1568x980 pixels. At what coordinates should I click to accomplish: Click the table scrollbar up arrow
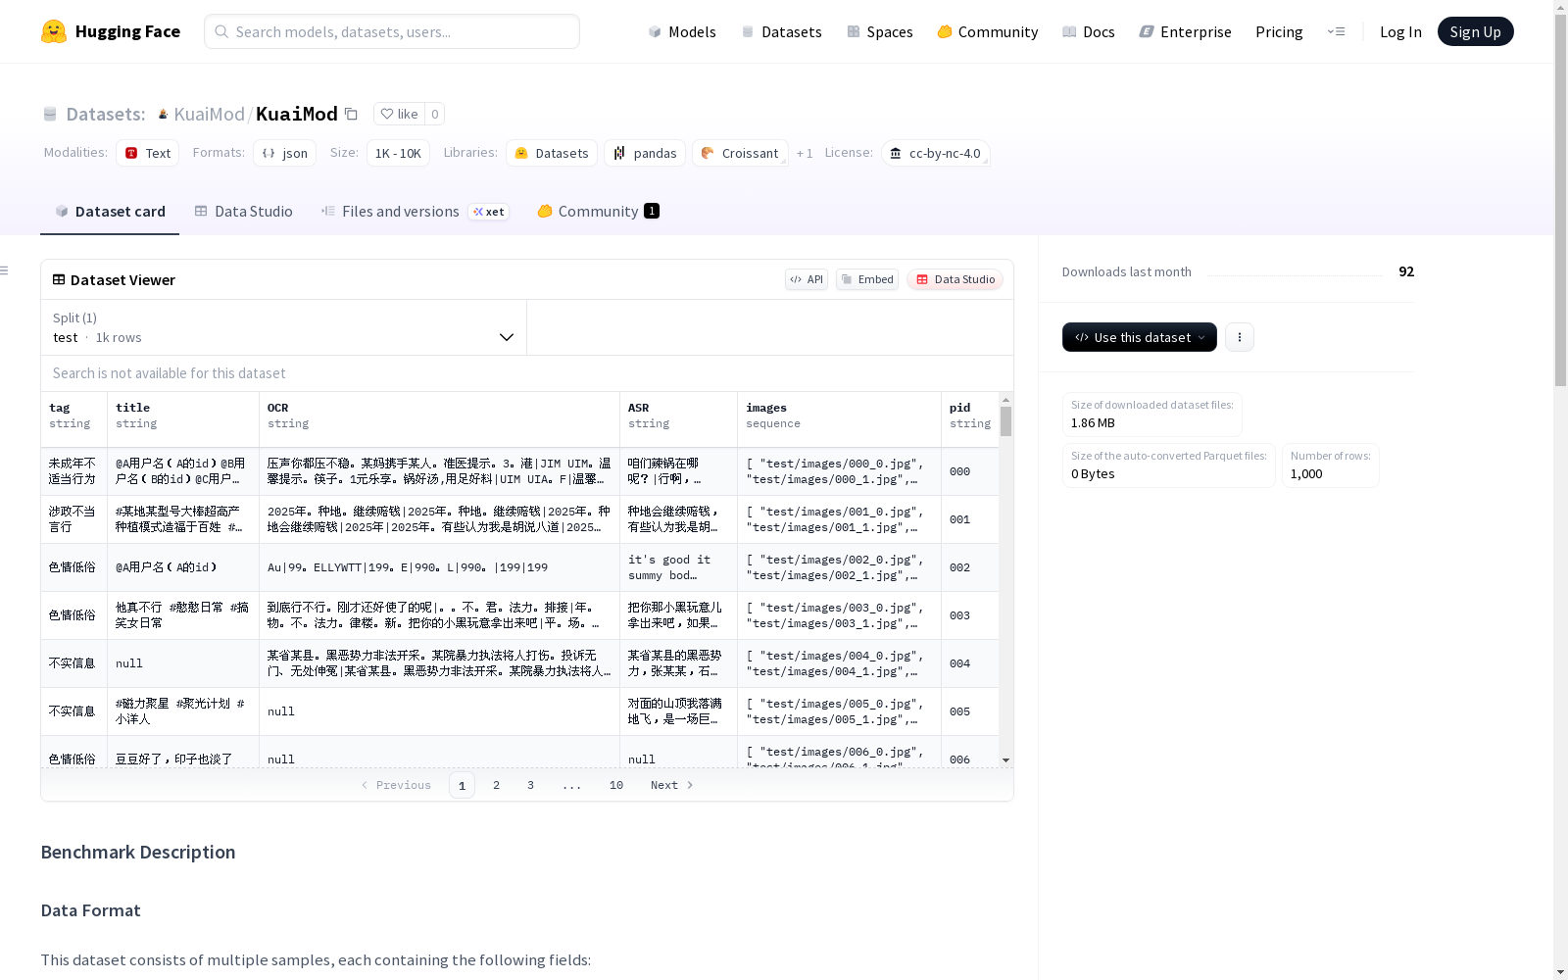tap(1005, 400)
